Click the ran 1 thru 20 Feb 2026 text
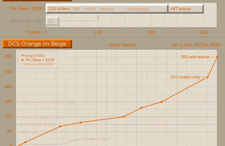225x146 pixels. (196, 45)
